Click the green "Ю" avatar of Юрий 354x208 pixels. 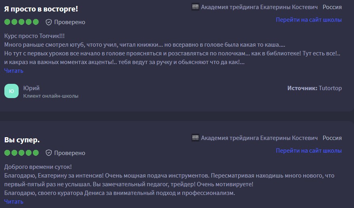click(11, 91)
